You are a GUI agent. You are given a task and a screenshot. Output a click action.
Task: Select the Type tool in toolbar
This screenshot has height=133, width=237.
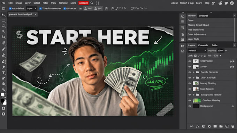click(3, 73)
